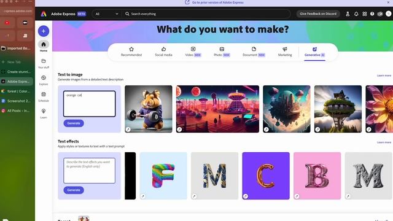Open the blue marble M effect

[214, 176]
